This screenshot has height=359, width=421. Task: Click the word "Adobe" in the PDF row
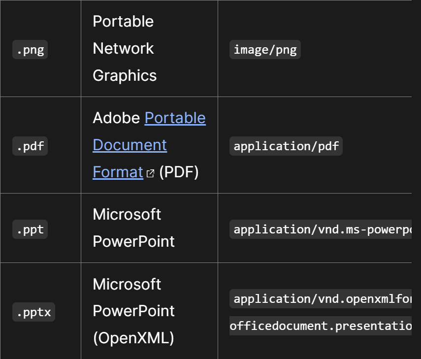116,118
